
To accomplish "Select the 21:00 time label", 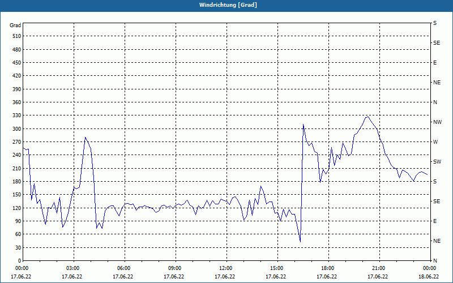I will [378, 268].
